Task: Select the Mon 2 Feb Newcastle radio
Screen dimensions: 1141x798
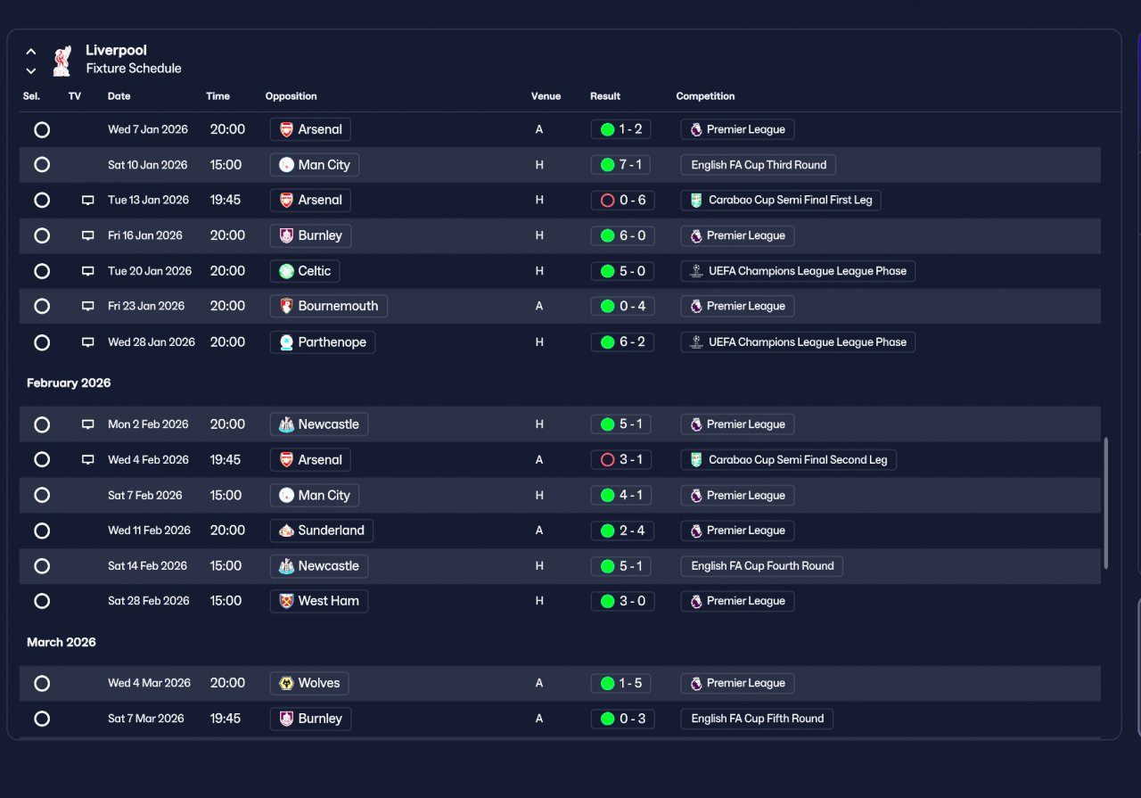Action: coord(42,424)
